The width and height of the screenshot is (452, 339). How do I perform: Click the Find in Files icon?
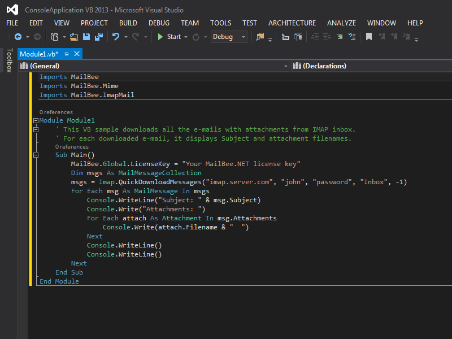pyautogui.click(x=260, y=37)
